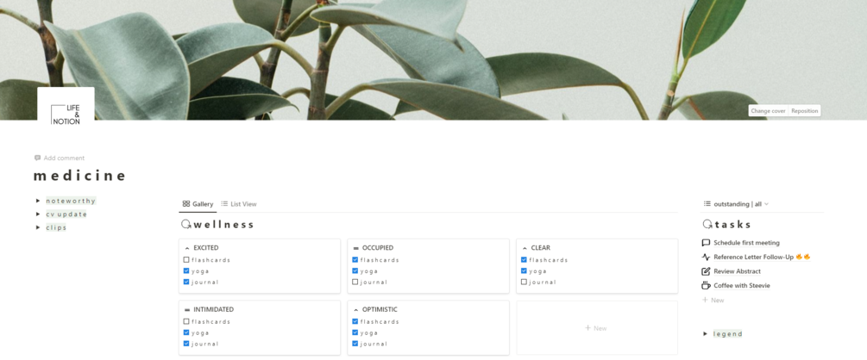The width and height of the screenshot is (867, 360).
Task: Check flashcards in the EXCITED card
Action: click(x=186, y=260)
